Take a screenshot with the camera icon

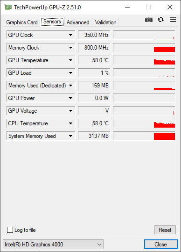(x=149, y=20)
